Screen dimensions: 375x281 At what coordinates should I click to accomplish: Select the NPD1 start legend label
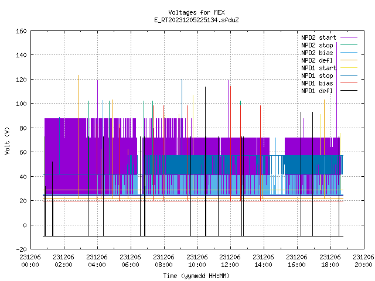pyautogui.click(x=319, y=68)
